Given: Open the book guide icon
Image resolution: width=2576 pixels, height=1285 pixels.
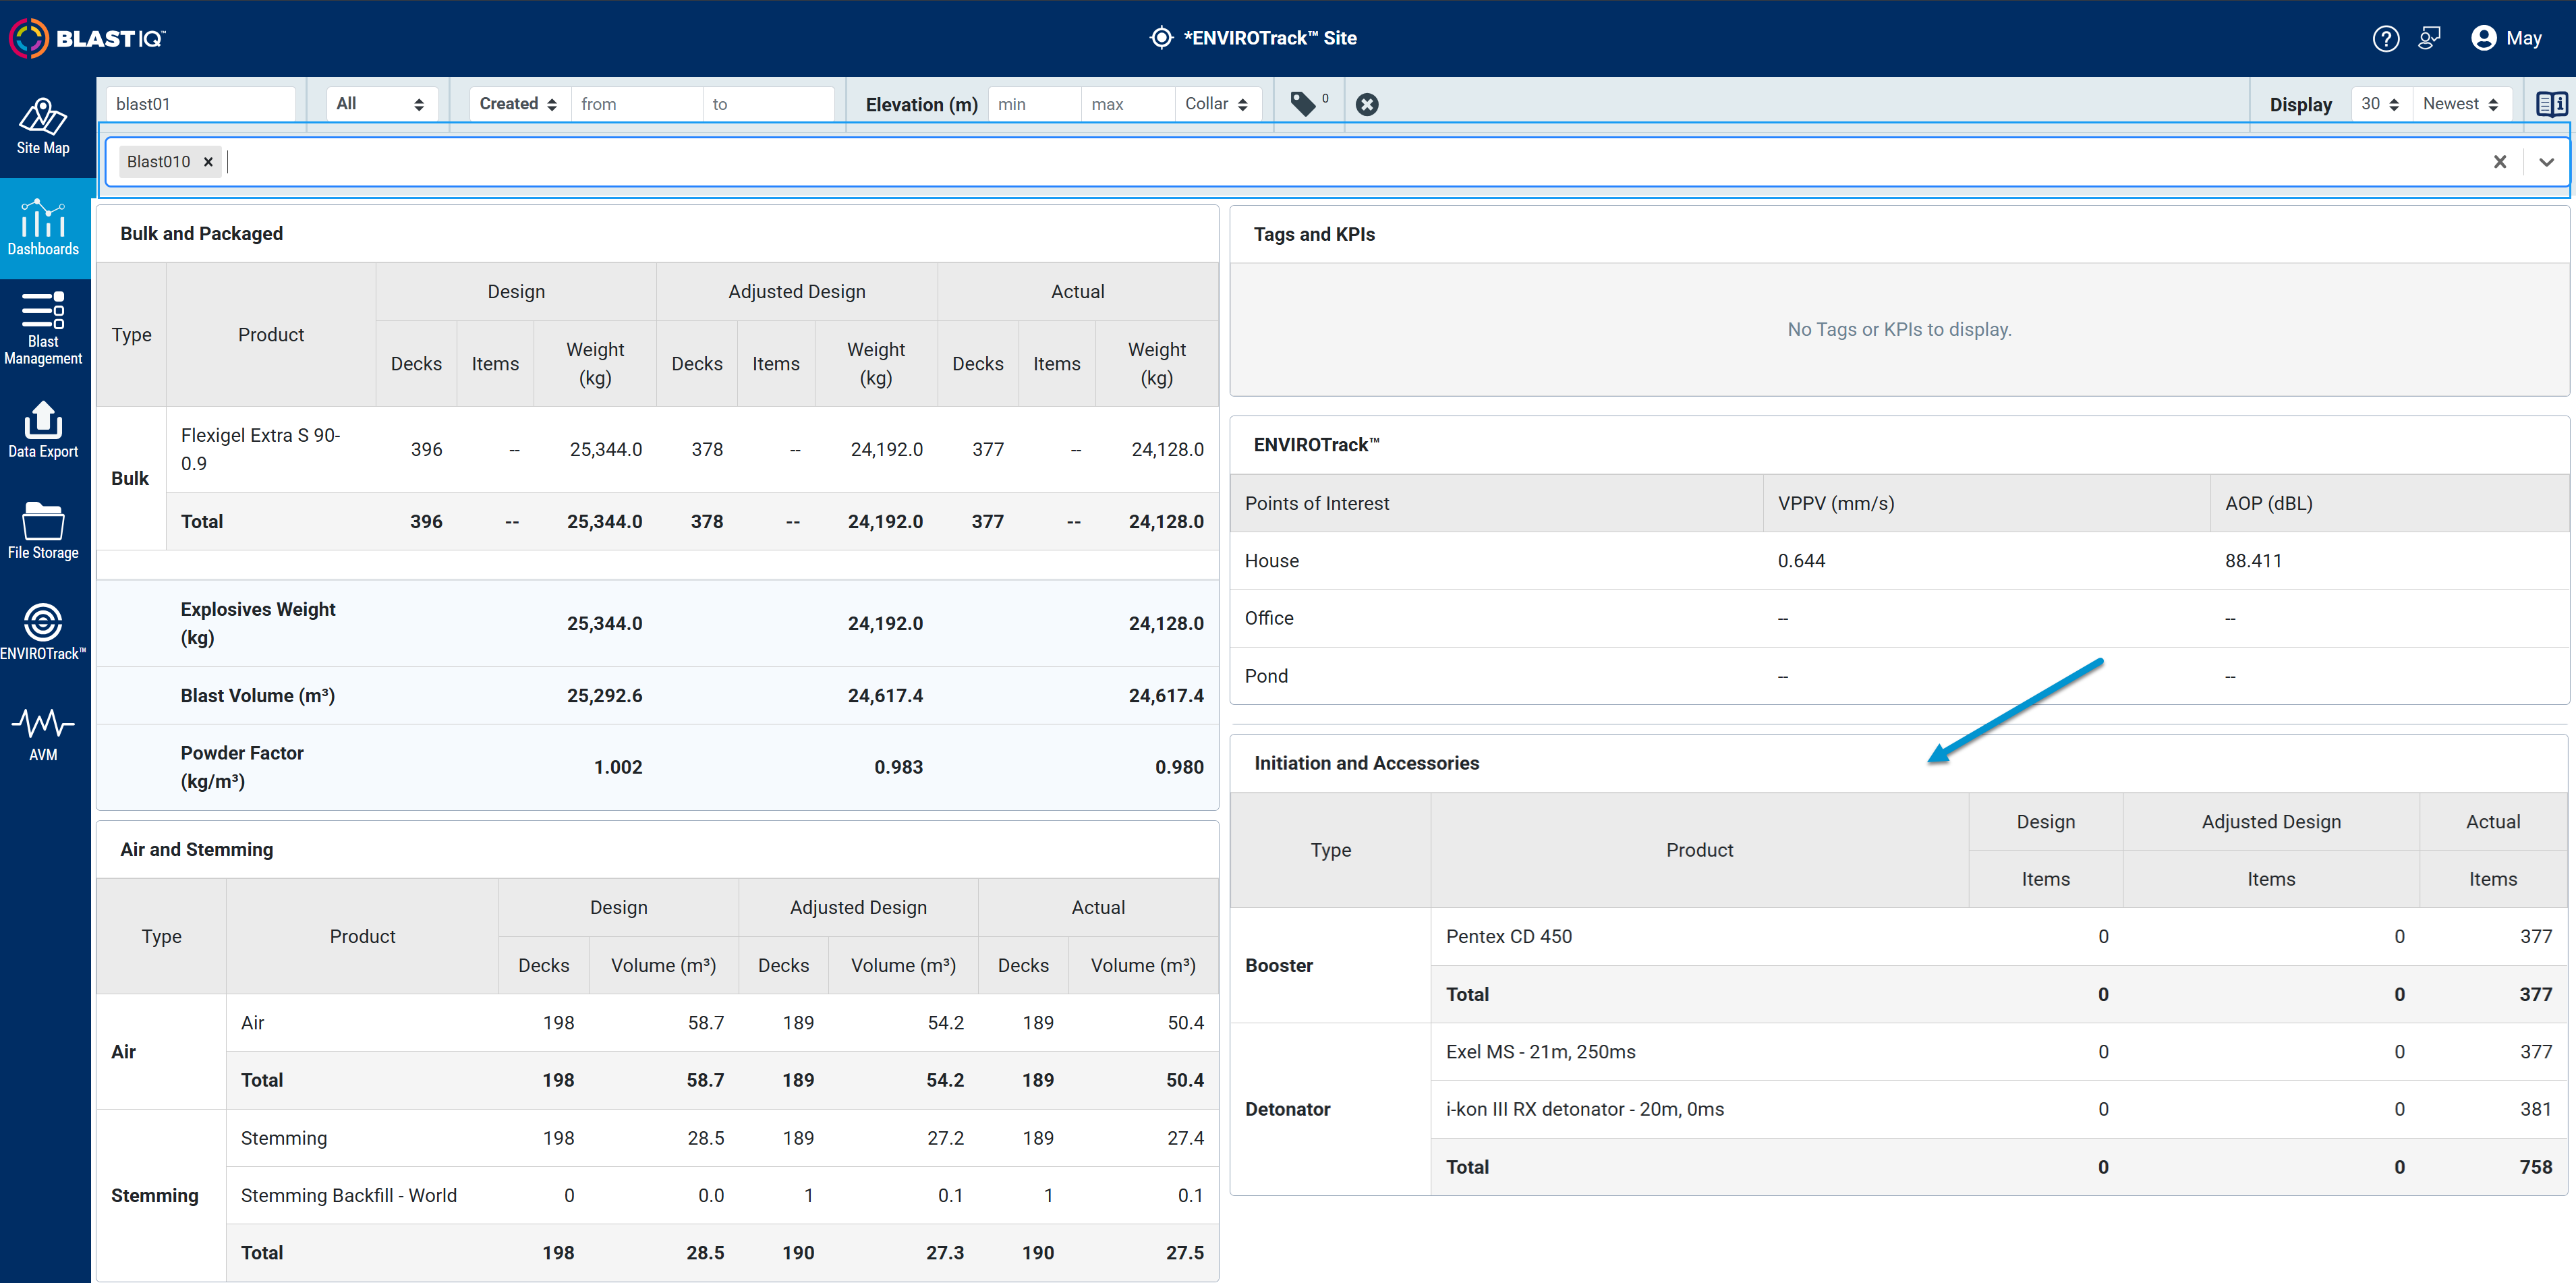Looking at the screenshot, I should 2551,104.
